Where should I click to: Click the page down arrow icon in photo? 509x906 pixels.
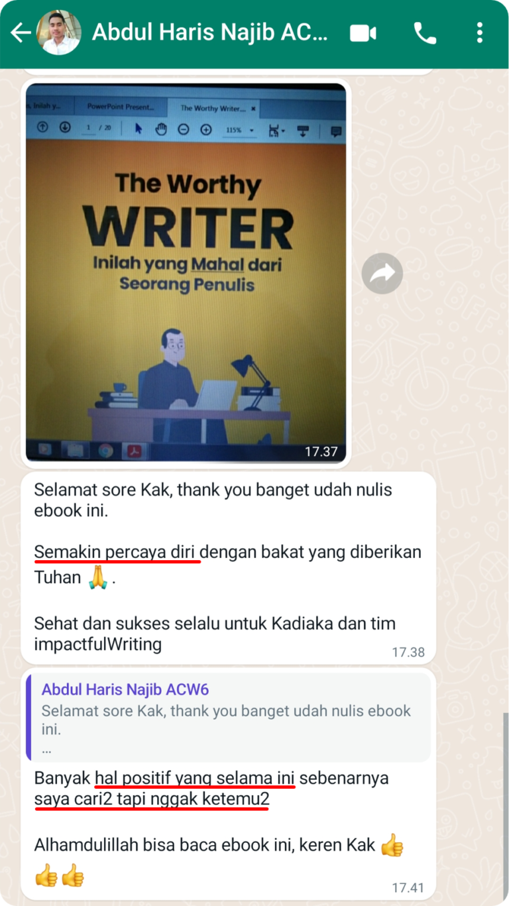[x=64, y=127]
